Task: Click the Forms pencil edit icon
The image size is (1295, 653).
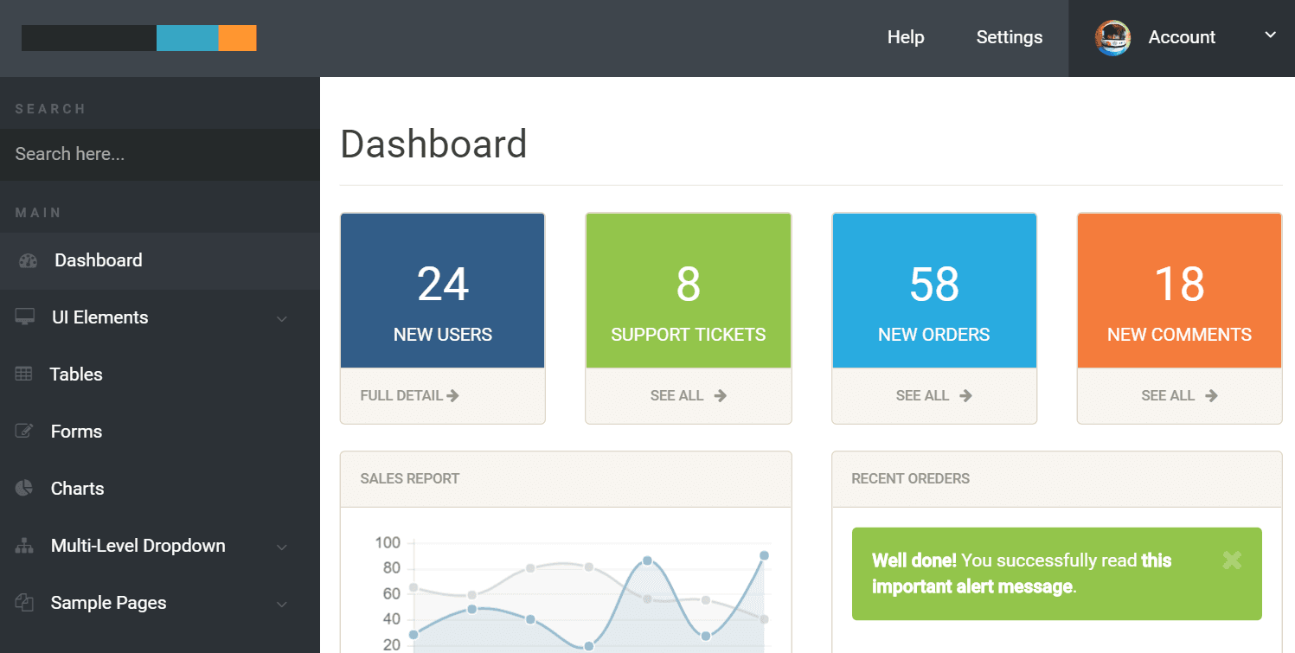Action: 24,432
